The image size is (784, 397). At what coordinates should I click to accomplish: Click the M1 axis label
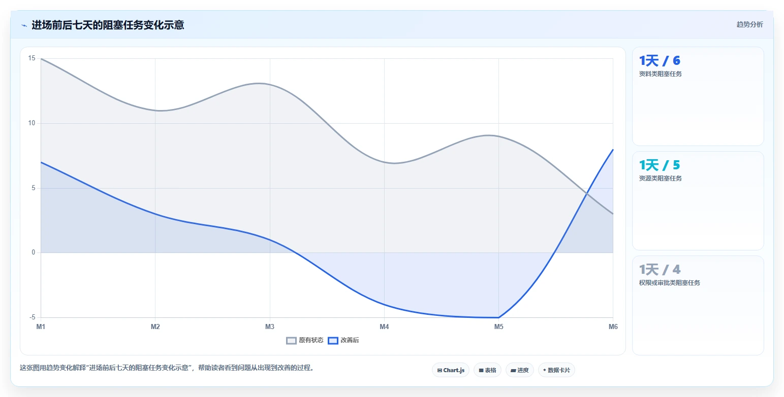coord(41,327)
